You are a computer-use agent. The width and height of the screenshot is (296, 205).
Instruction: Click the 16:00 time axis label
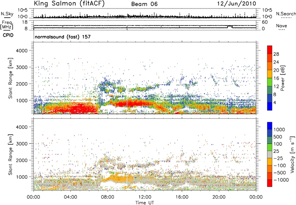tap(182, 197)
